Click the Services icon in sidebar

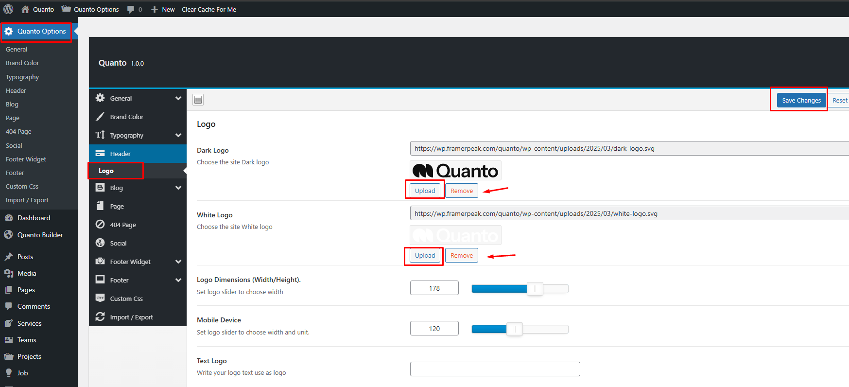tap(9, 323)
